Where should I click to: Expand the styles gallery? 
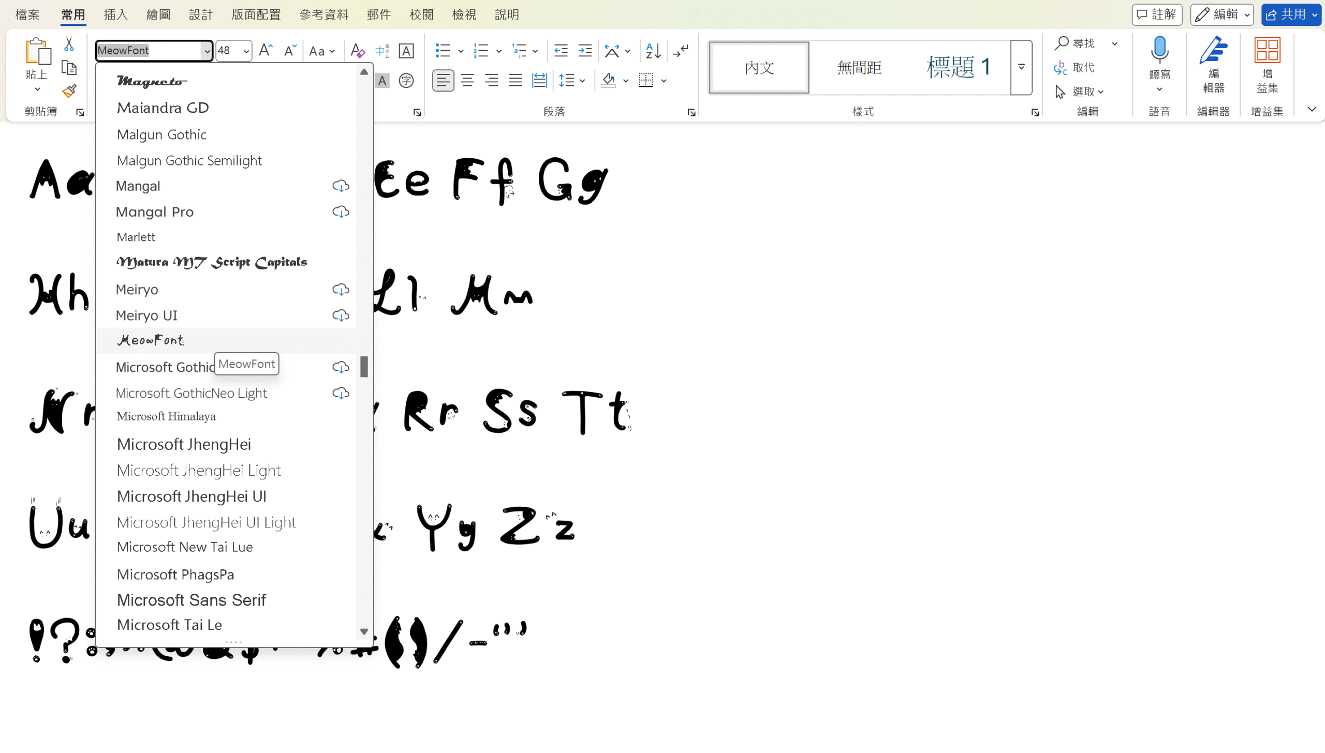[1021, 67]
